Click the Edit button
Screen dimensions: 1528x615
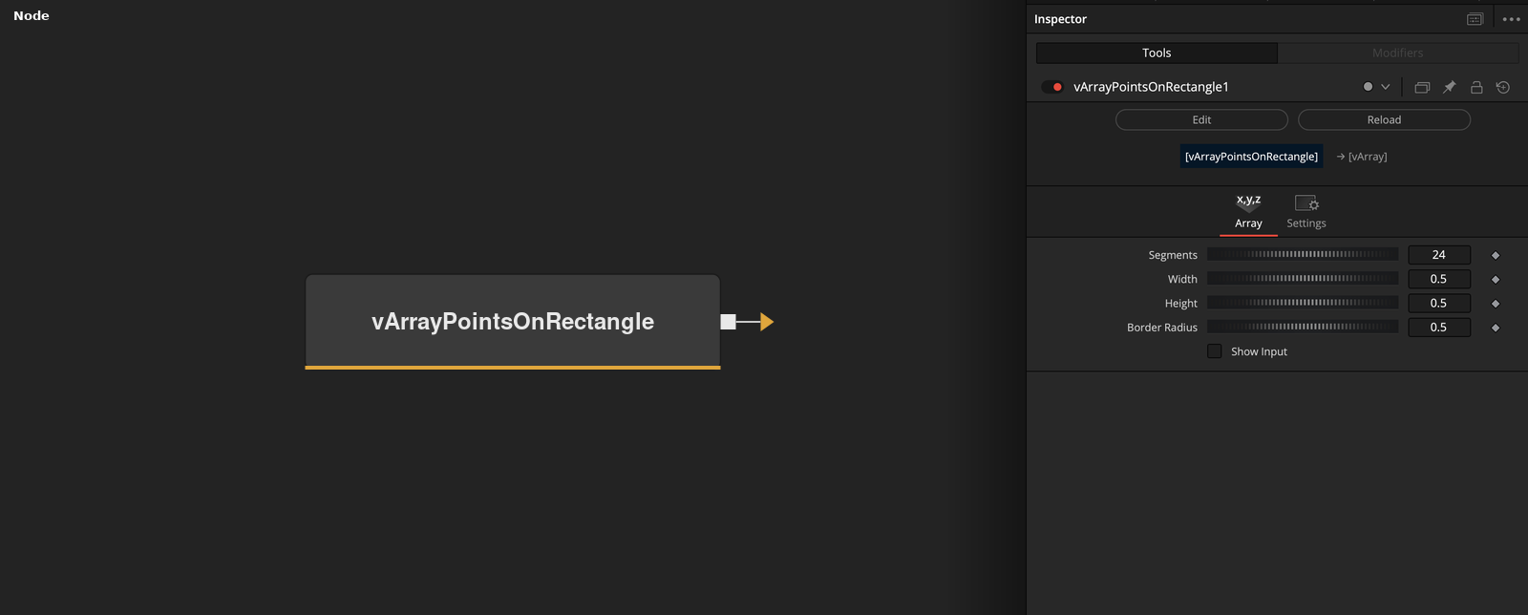coord(1201,119)
